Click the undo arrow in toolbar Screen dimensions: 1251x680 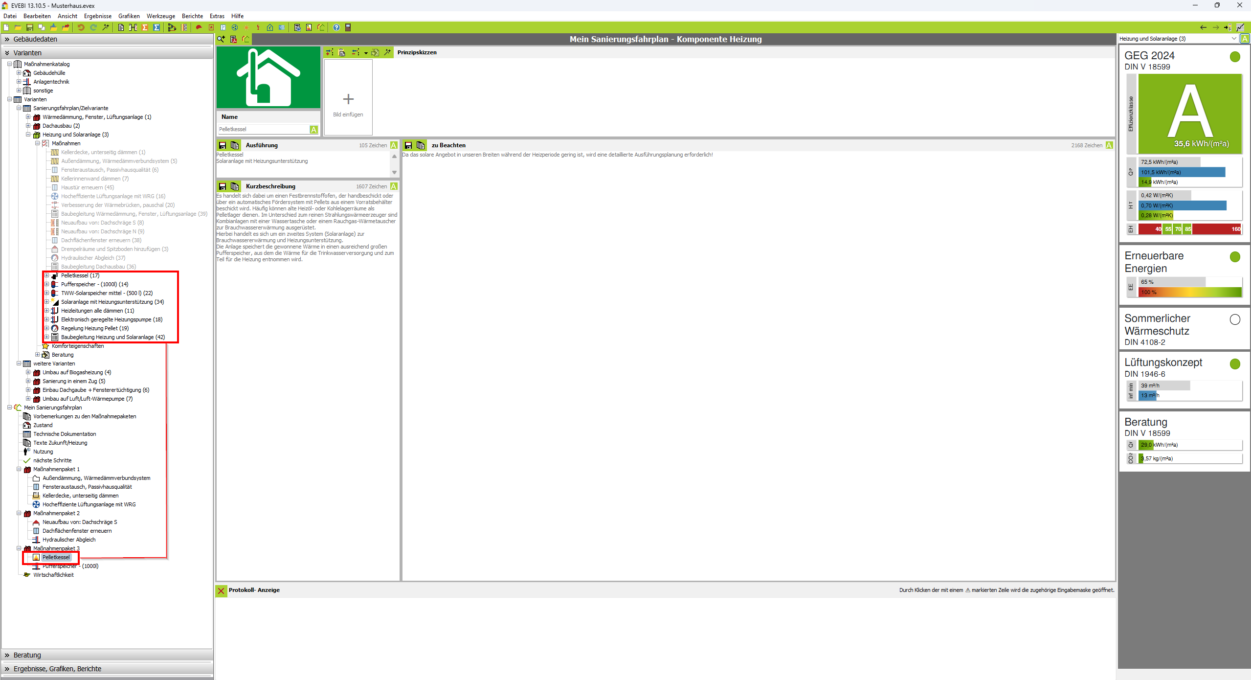(81, 27)
